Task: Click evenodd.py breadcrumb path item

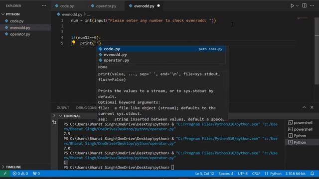Action: [72, 14]
